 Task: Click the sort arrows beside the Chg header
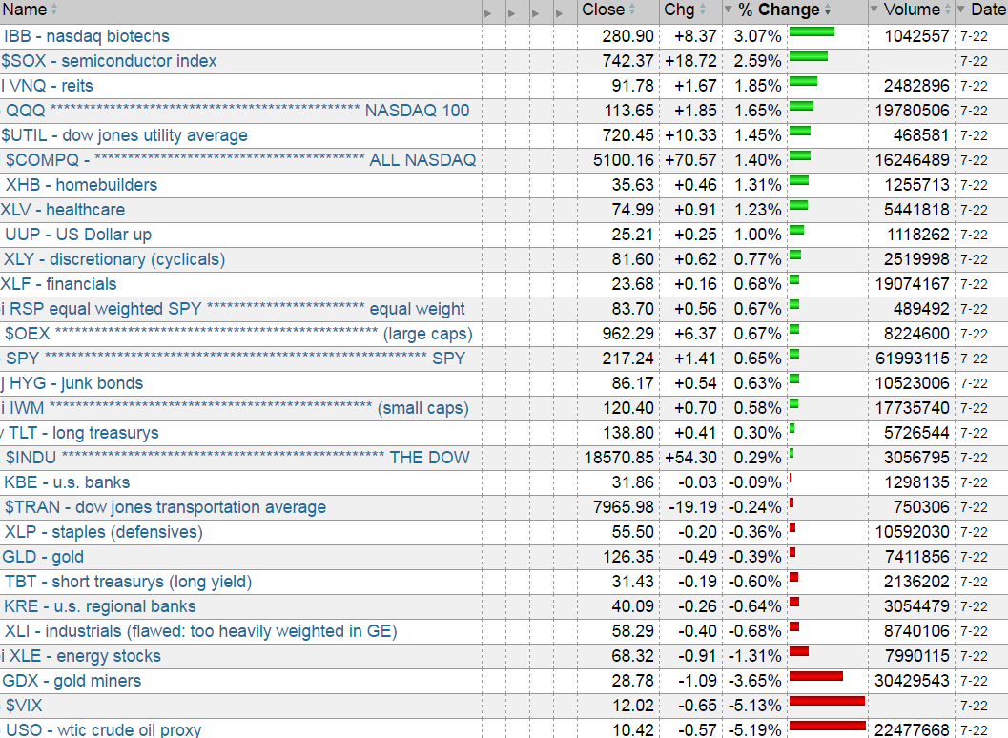point(702,10)
